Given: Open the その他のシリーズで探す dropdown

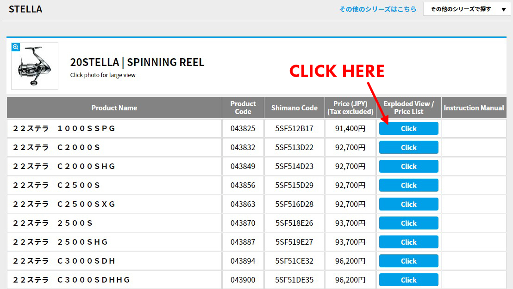Looking at the screenshot, I should click(x=467, y=9).
